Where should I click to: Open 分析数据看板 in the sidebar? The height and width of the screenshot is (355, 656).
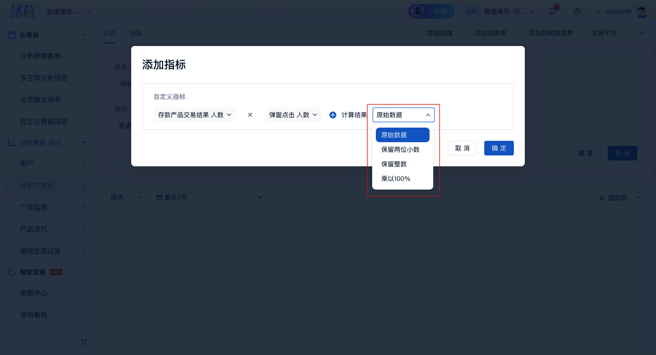[41, 56]
